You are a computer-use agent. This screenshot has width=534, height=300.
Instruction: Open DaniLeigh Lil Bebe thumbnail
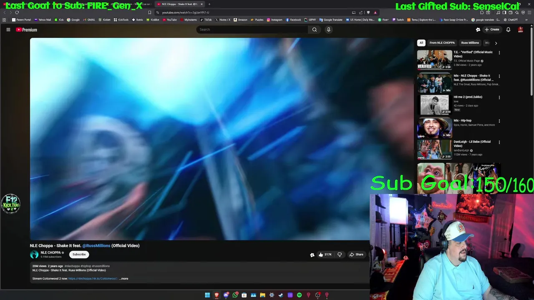pyautogui.click(x=434, y=150)
